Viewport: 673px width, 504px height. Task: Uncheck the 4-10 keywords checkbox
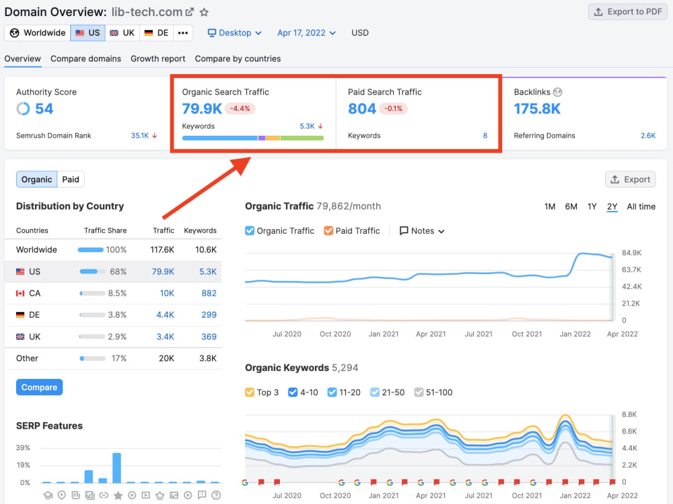[293, 392]
